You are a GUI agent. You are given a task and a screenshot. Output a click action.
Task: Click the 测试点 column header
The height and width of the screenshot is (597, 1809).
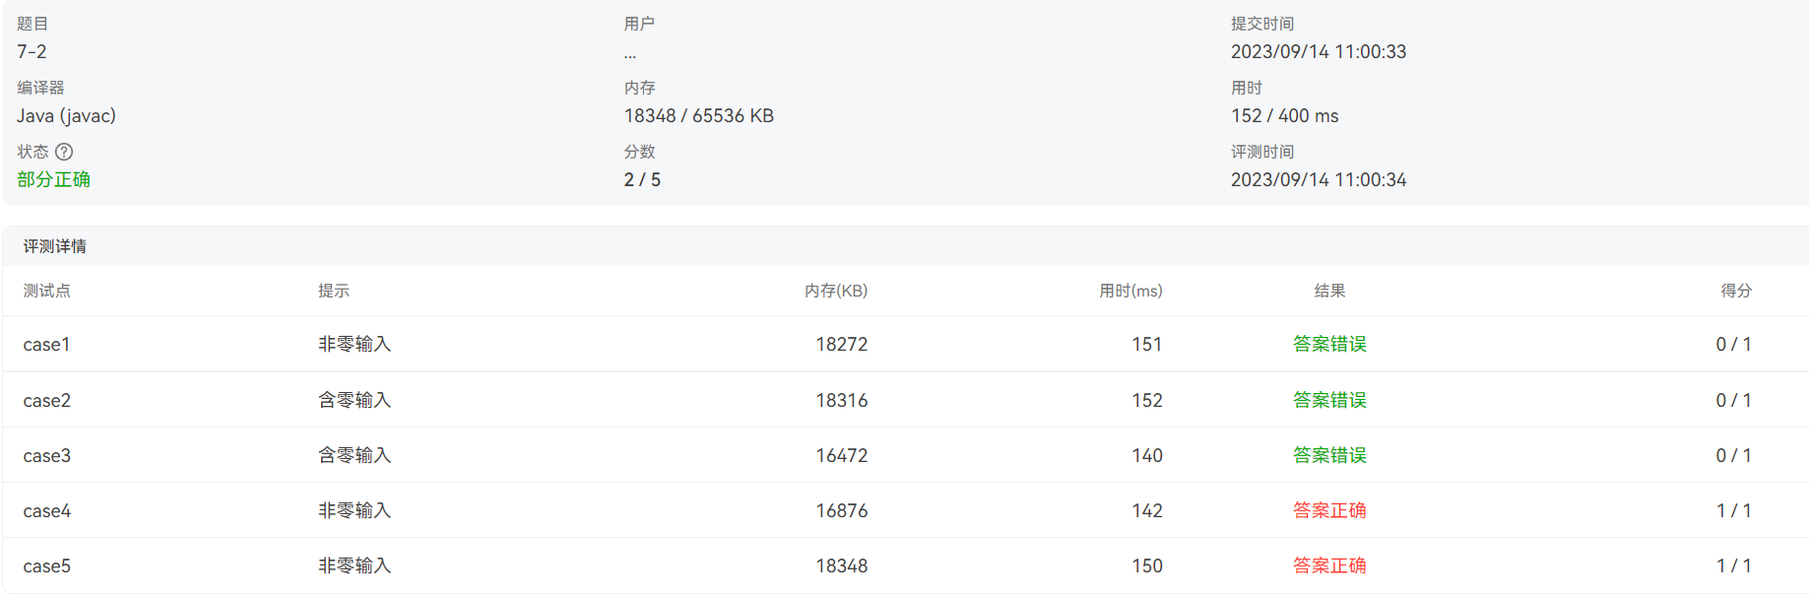46,291
